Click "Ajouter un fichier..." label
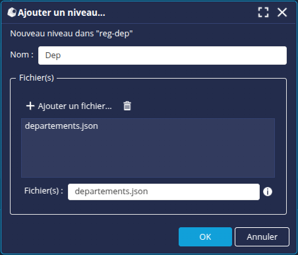Image resolution: width=298 pixels, height=255 pixels. [75, 106]
